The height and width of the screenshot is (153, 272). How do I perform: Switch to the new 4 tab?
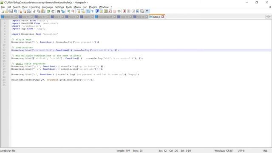point(57,17)
